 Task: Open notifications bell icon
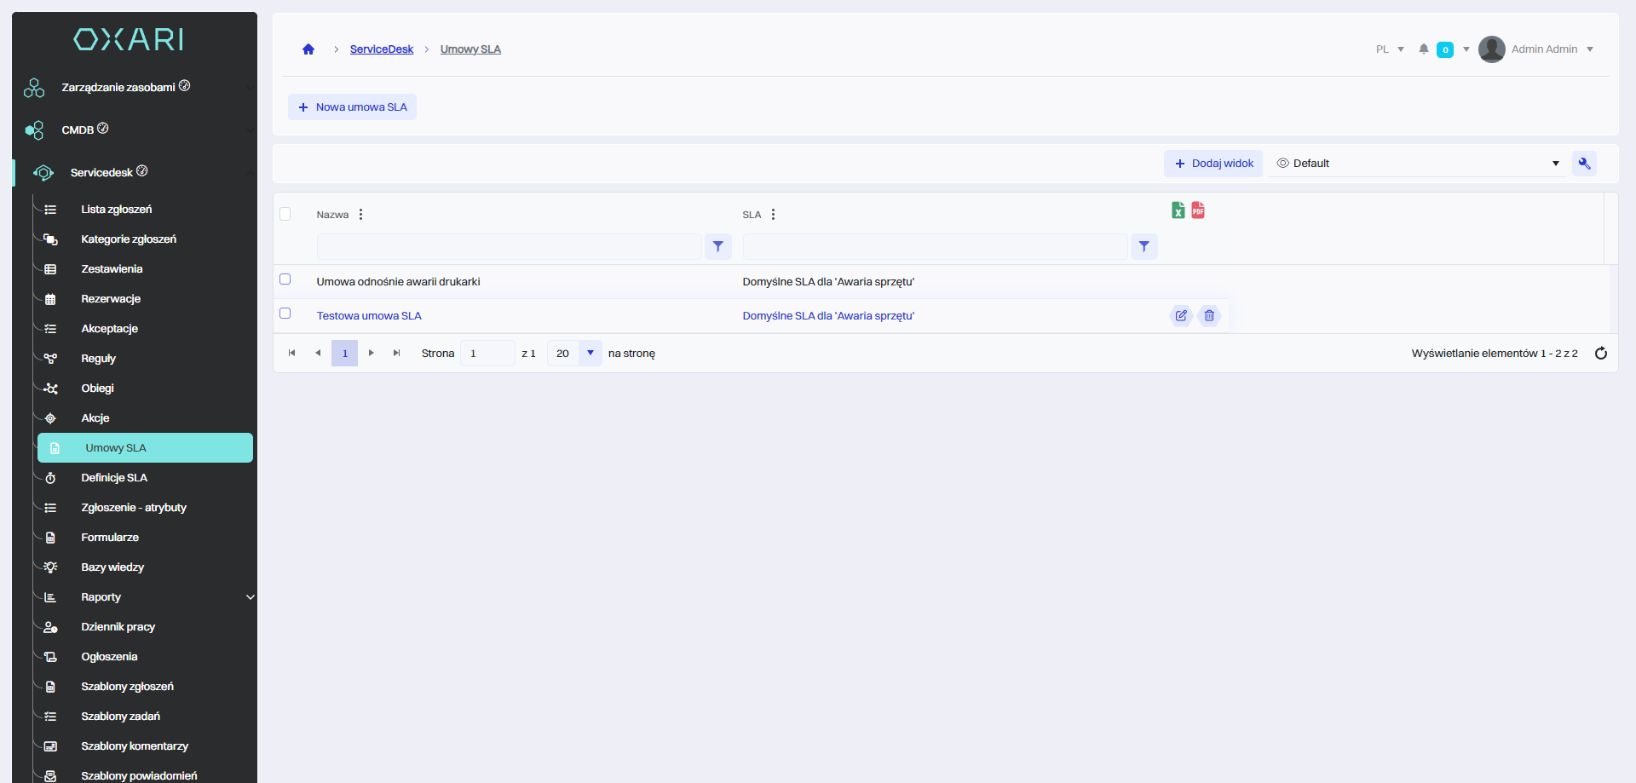tap(1423, 49)
